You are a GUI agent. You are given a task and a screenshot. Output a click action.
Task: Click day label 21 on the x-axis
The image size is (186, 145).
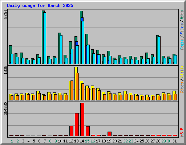pyautogui.click(x=120, y=141)
